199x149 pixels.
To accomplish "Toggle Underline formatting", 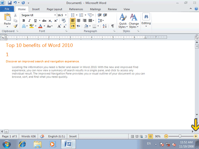I will (x=35, y=21).
